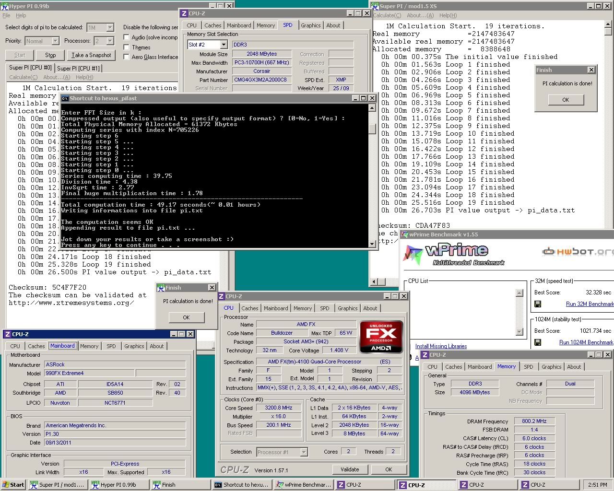
Task: Click the Module Size field 2048 MBytes
Action: click(262, 54)
